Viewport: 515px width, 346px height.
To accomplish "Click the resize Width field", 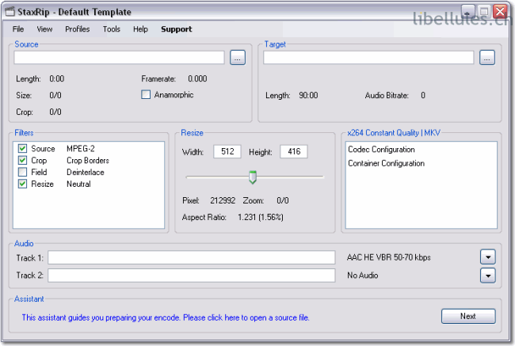I will pyautogui.click(x=227, y=152).
